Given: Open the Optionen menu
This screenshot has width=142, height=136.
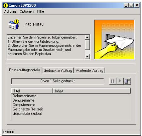Looking at the screenshot, I should coord(26,11).
